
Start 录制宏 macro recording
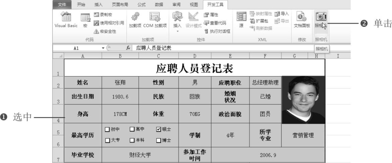coord(103,15)
